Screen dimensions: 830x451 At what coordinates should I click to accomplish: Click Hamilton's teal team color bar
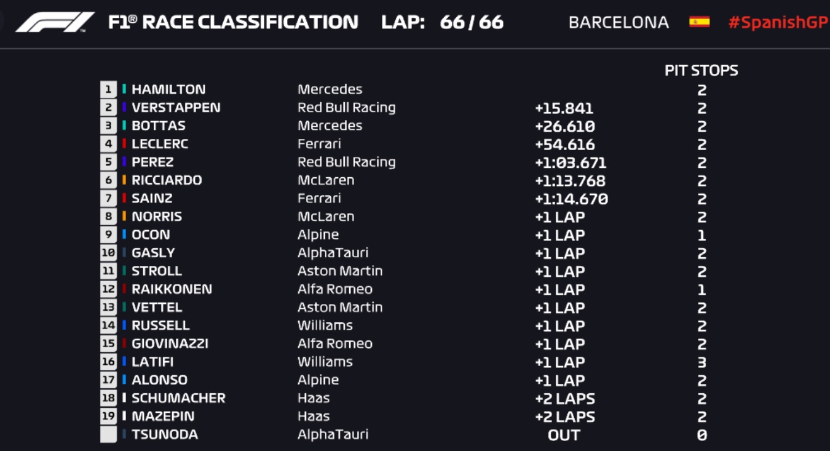[124, 89]
